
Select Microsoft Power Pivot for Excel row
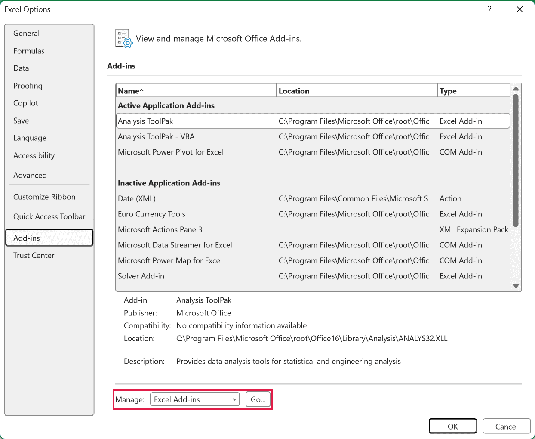point(313,152)
